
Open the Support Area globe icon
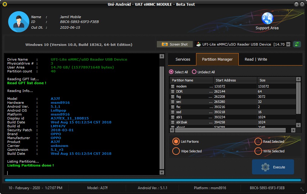pyautogui.click(x=267, y=18)
